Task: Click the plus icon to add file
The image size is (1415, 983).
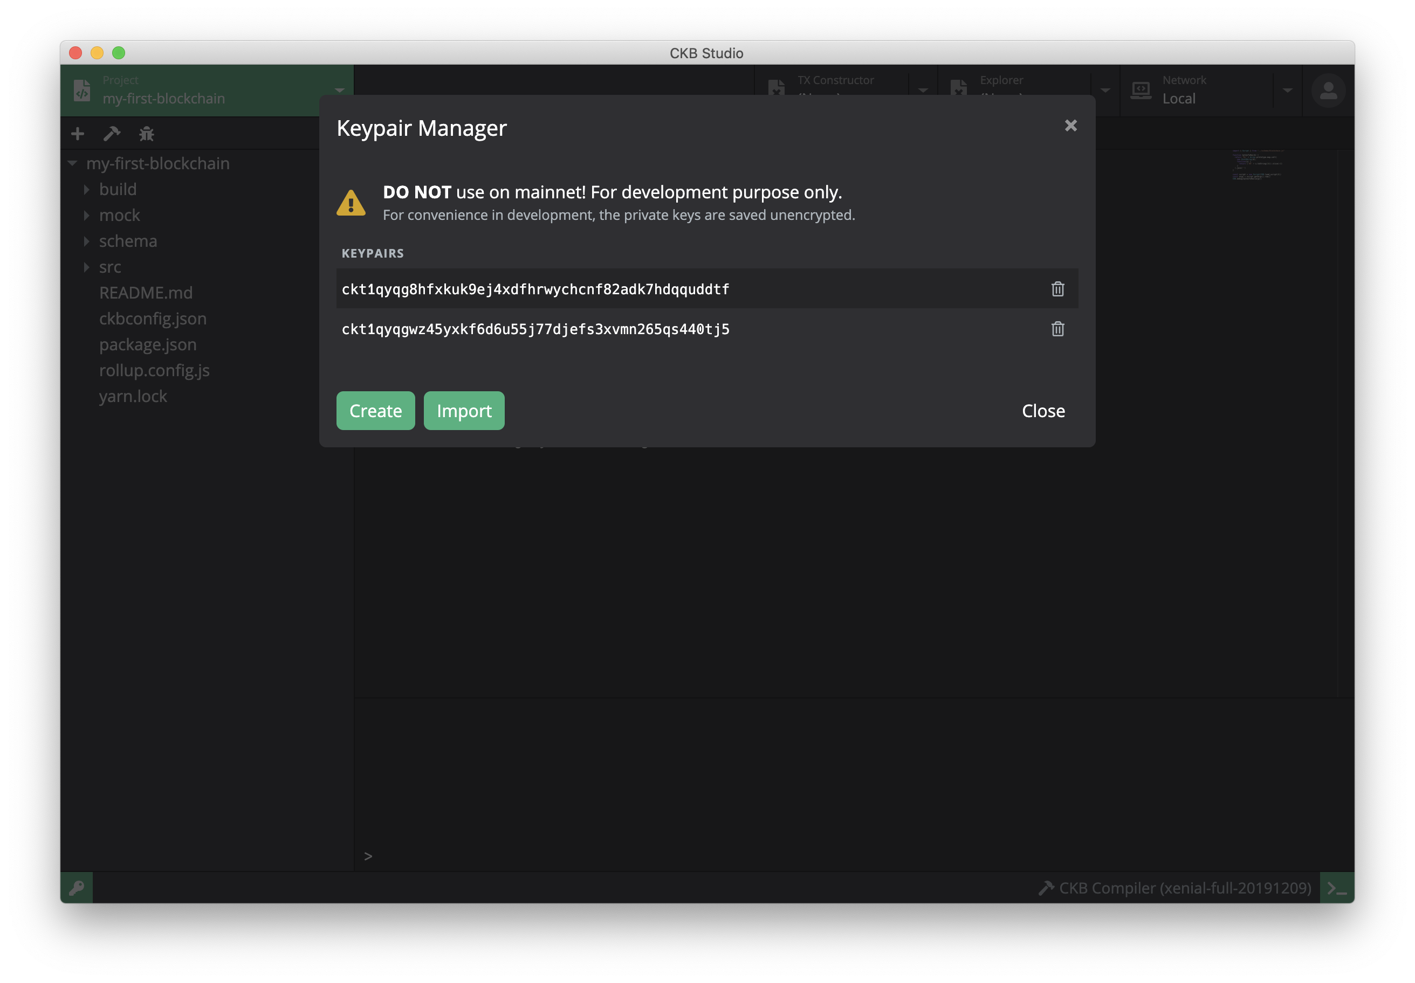Action: pyautogui.click(x=78, y=134)
